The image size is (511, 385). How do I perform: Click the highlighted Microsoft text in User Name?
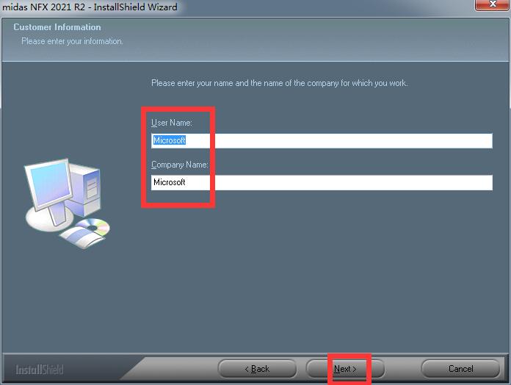click(x=170, y=140)
